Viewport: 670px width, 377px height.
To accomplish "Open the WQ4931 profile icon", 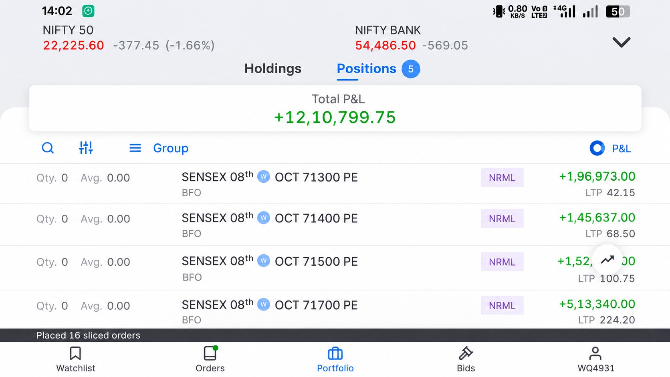I will pos(595,353).
